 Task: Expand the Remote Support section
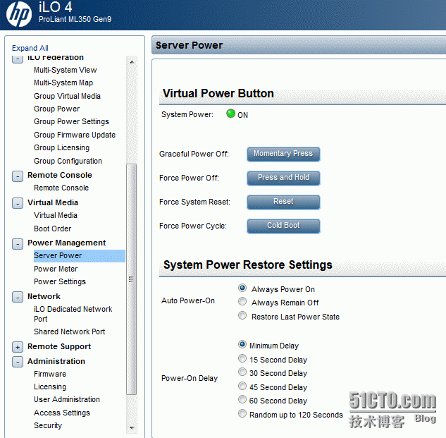coord(18,347)
